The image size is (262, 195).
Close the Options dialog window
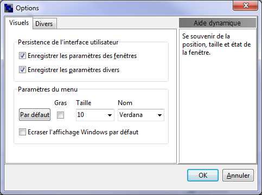pos(246,6)
